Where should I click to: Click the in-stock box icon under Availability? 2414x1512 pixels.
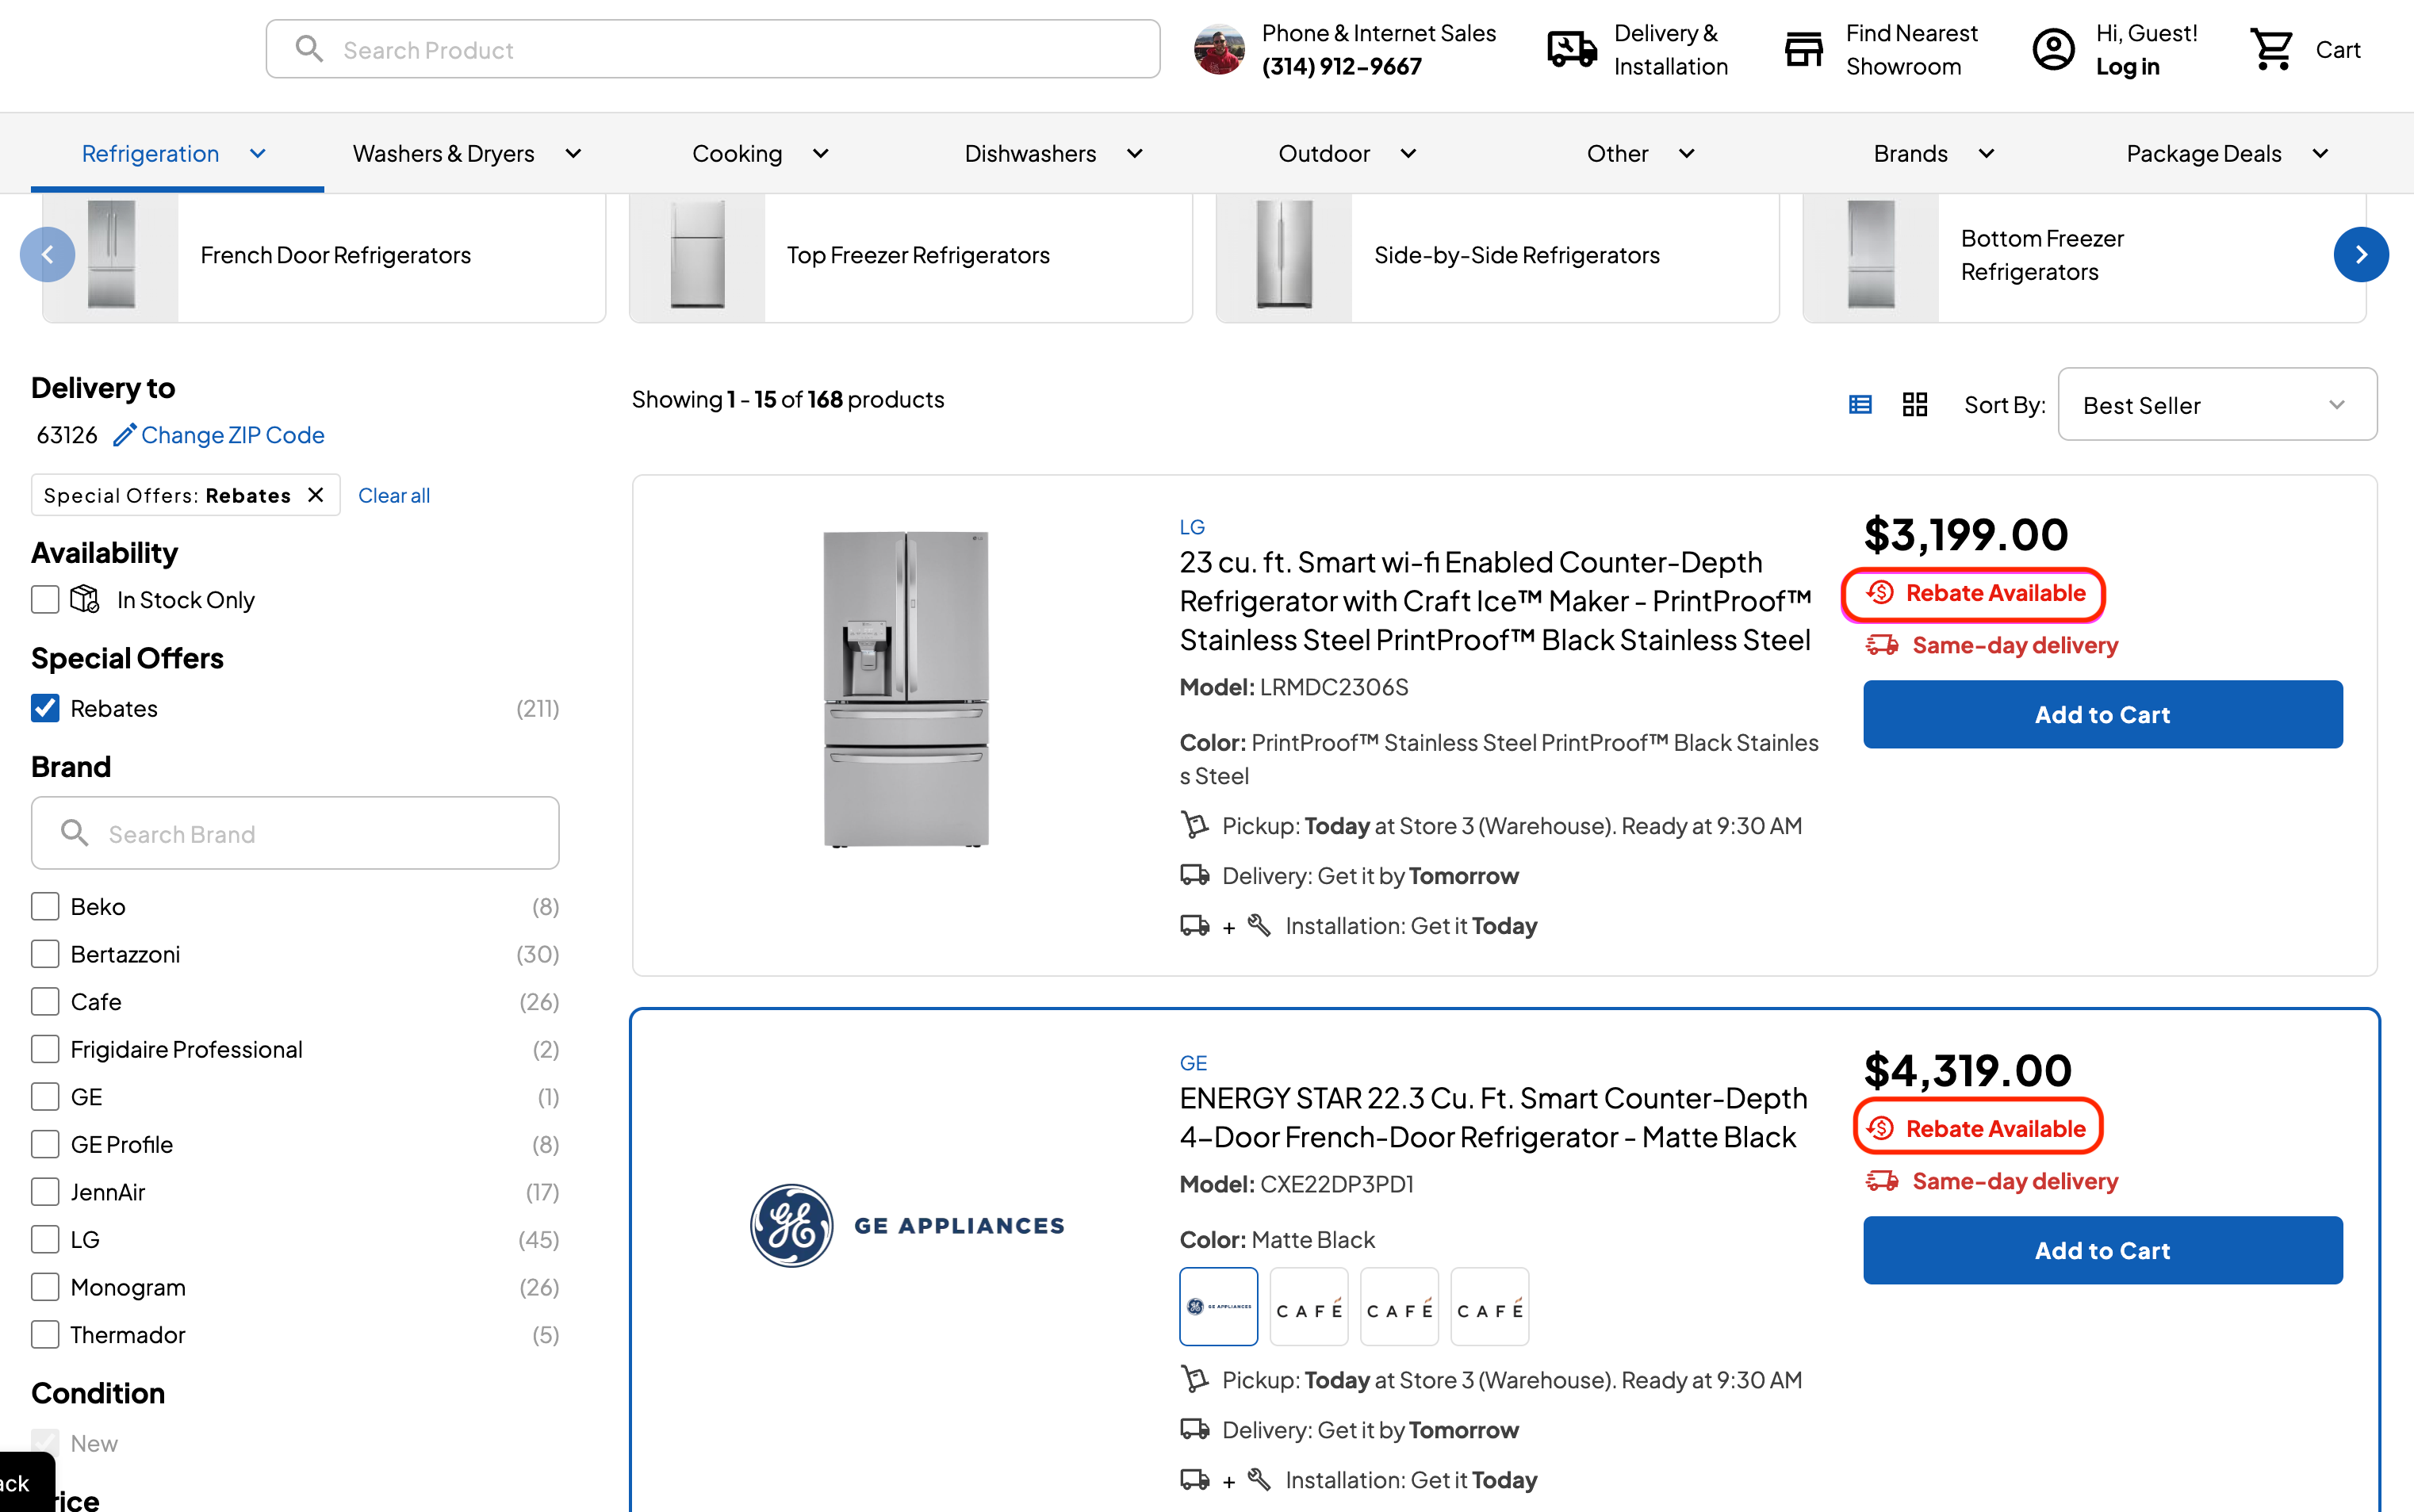click(x=85, y=599)
